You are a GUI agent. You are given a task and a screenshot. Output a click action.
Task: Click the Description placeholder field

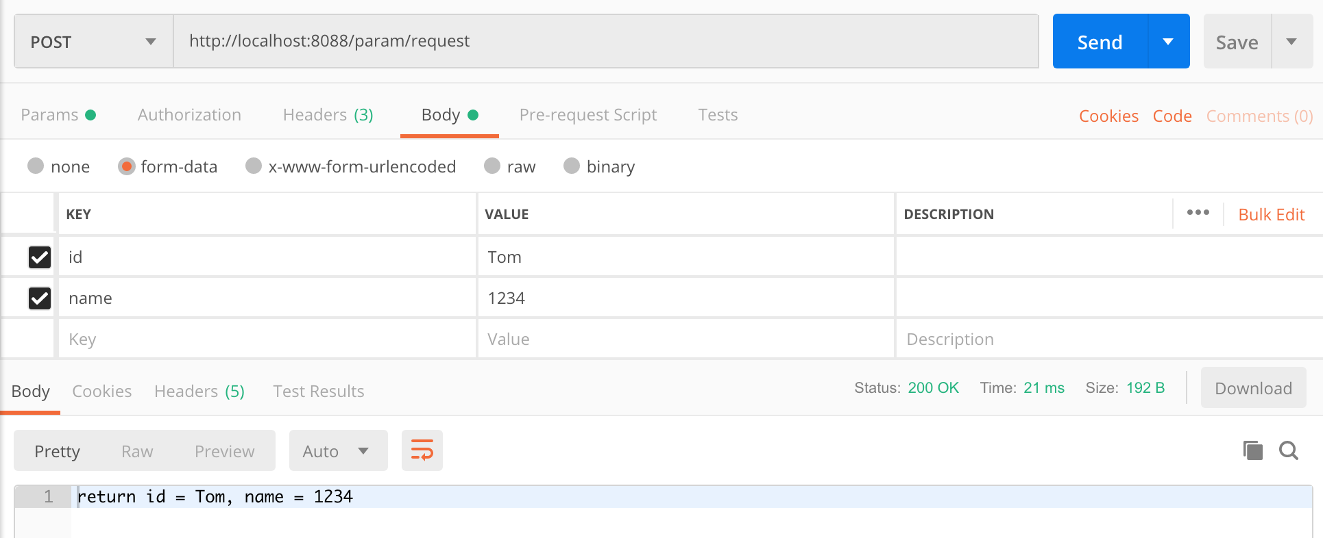[1109, 340]
